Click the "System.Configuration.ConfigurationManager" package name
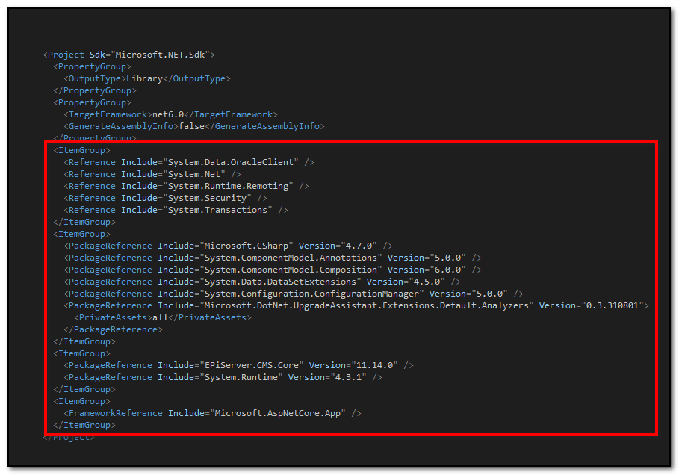Screen dimensions: 679x475 pyautogui.click(x=311, y=294)
